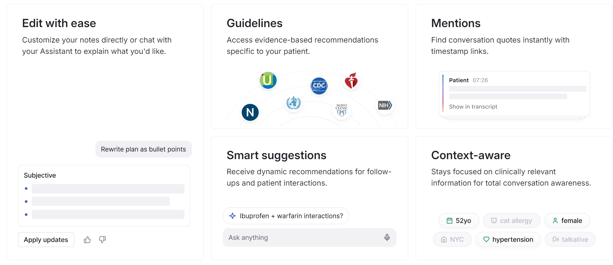Click the thumbs down icon
The height and width of the screenshot is (265, 613).
pos(102,240)
